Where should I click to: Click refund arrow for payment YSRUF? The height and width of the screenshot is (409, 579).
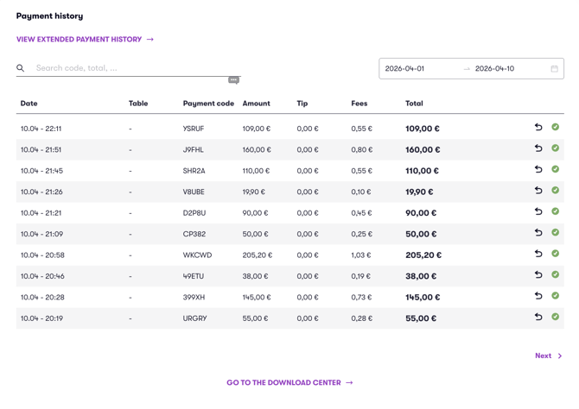(538, 127)
